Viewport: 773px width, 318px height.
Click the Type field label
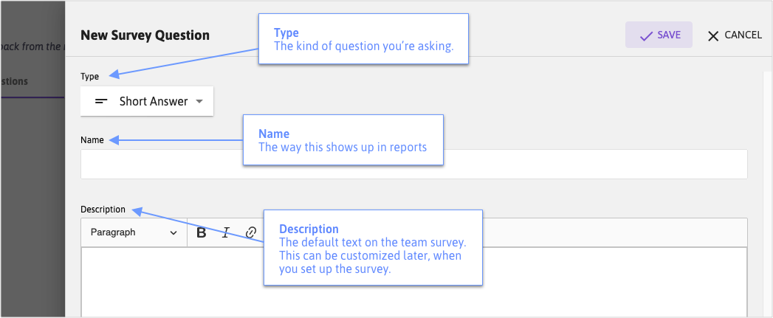[90, 77]
